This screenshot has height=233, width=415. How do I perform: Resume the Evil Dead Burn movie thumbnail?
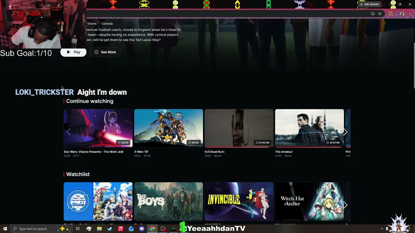[x=239, y=128]
